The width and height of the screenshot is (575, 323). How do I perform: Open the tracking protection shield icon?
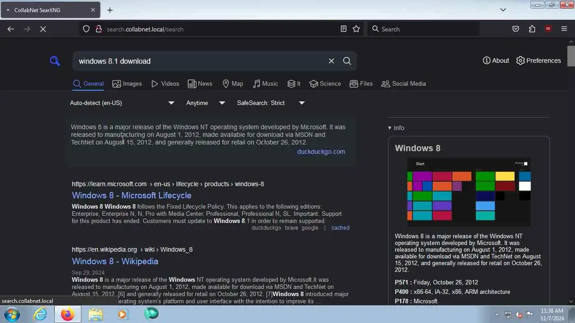tap(86, 29)
